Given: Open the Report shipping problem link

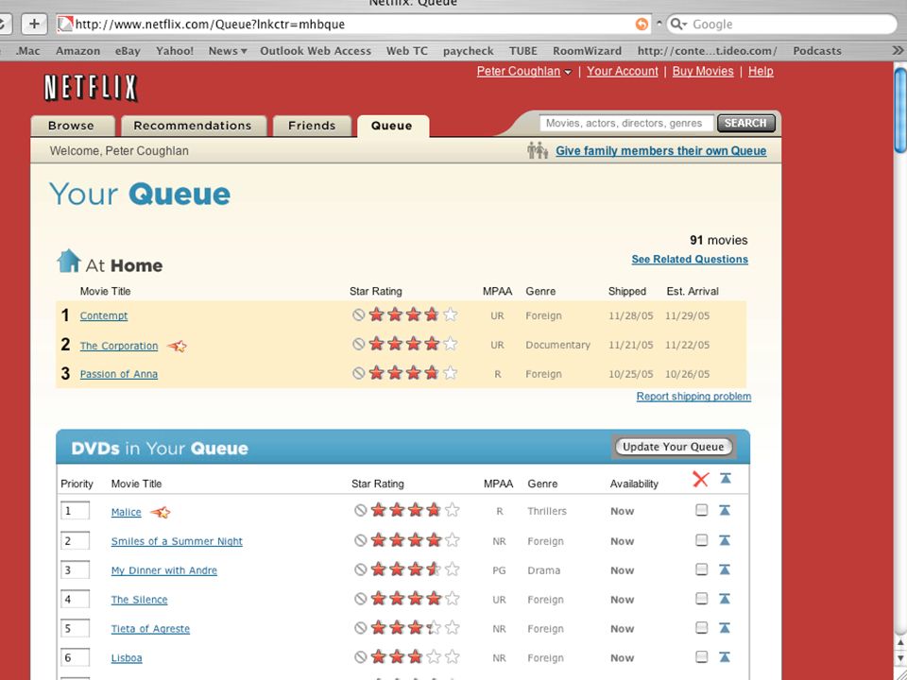Looking at the screenshot, I should (693, 396).
